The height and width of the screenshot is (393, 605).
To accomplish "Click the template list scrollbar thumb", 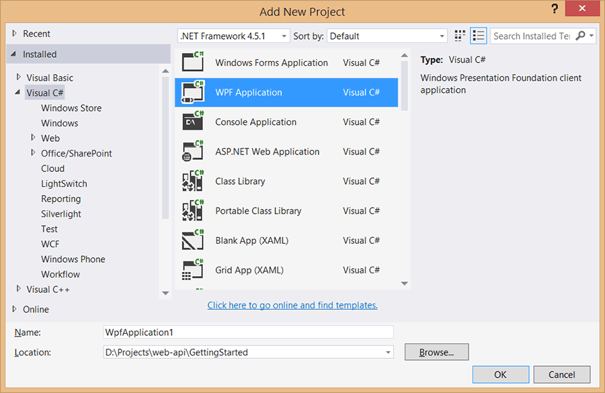I will (405, 85).
